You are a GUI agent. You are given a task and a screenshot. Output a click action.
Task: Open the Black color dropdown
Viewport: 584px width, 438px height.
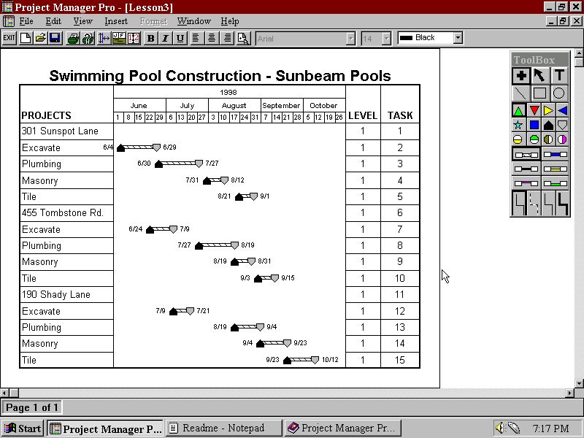click(458, 38)
